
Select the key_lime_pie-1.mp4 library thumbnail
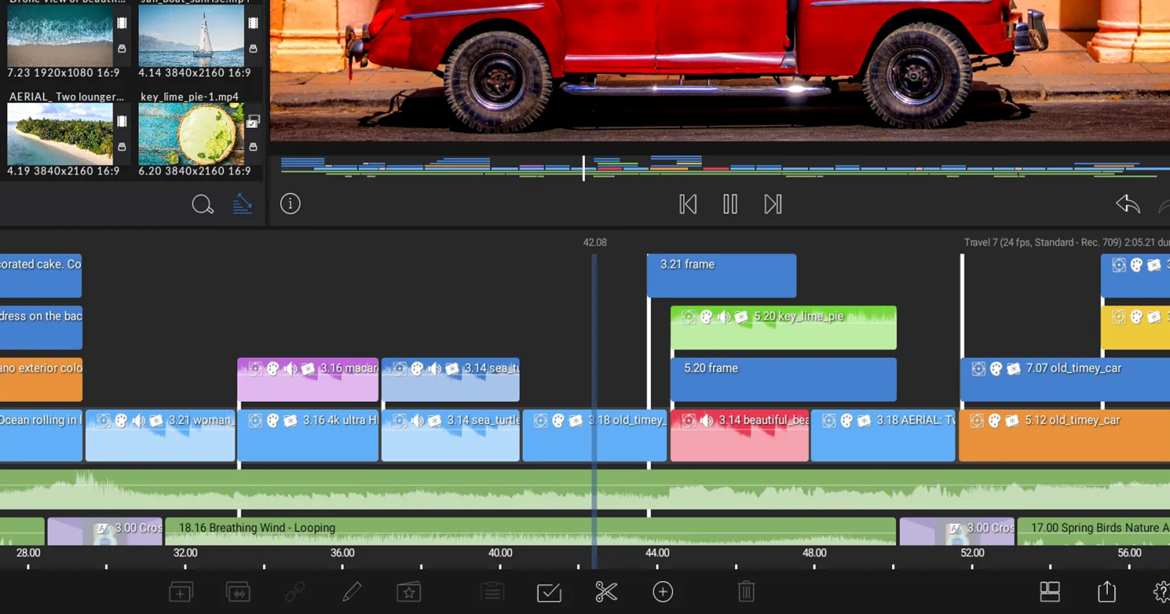pos(191,134)
